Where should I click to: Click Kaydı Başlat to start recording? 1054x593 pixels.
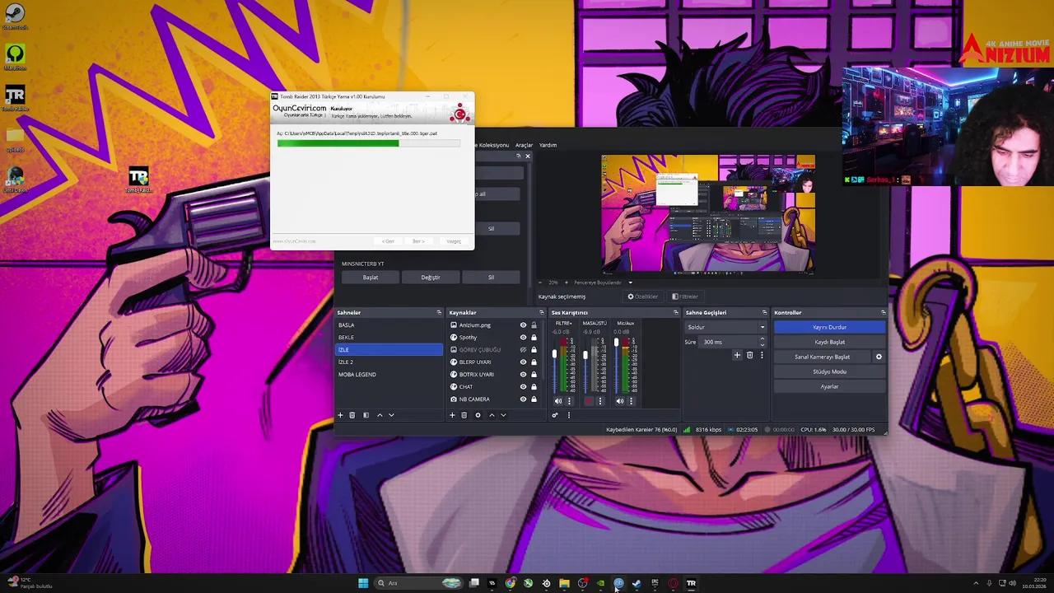(829, 342)
